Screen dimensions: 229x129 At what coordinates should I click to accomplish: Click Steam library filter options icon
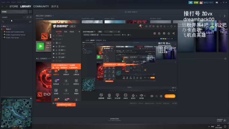click(30, 22)
